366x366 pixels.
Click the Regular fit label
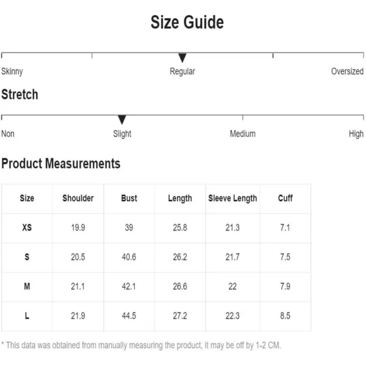coord(182,71)
